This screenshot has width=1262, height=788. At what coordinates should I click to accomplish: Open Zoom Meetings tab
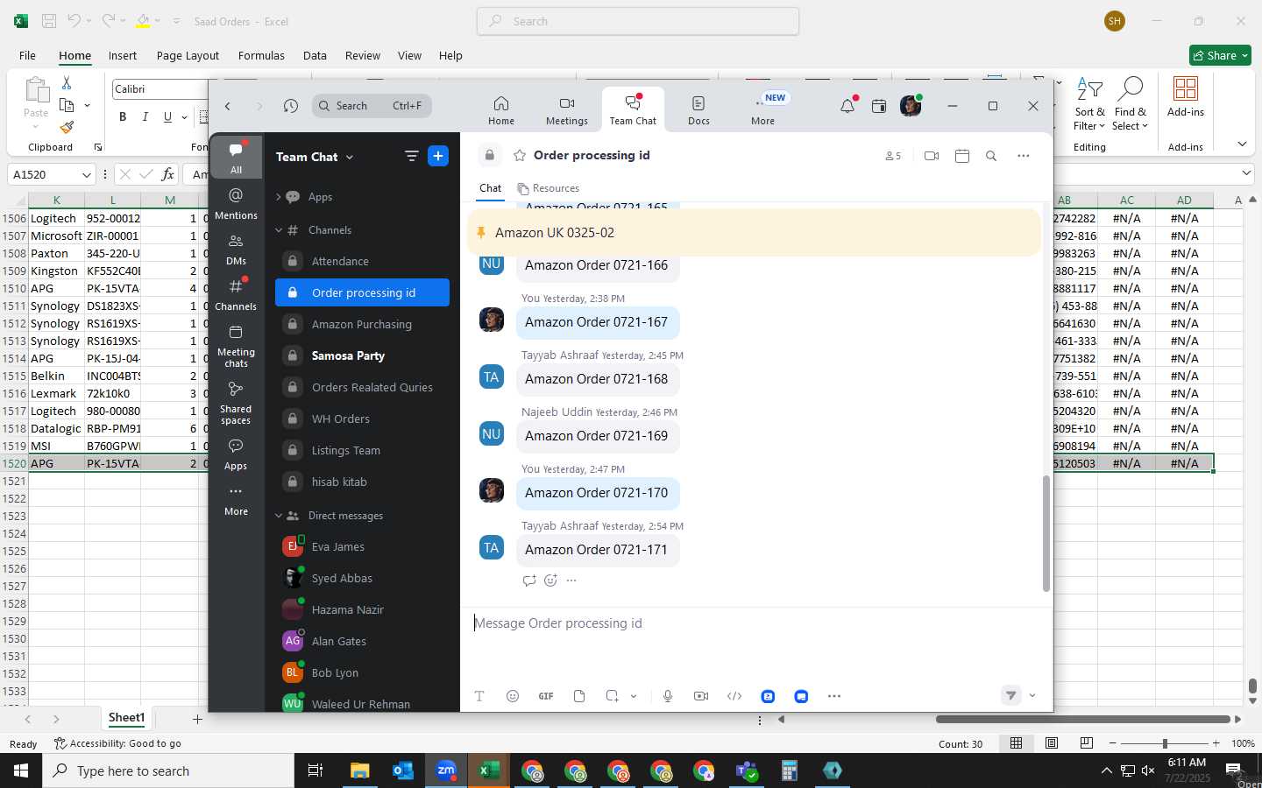click(567, 110)
